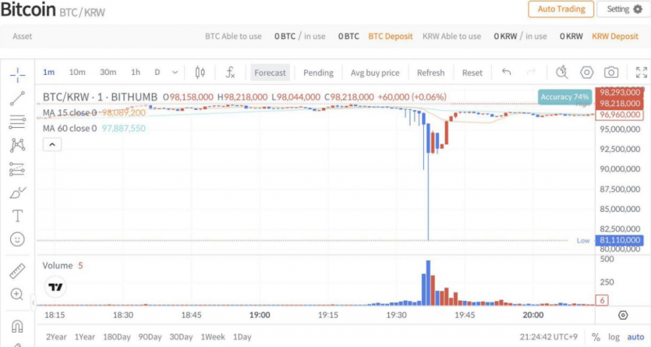Select the XABCD pattern tool
Screen dimensions: 651x347
pos(17,145)
